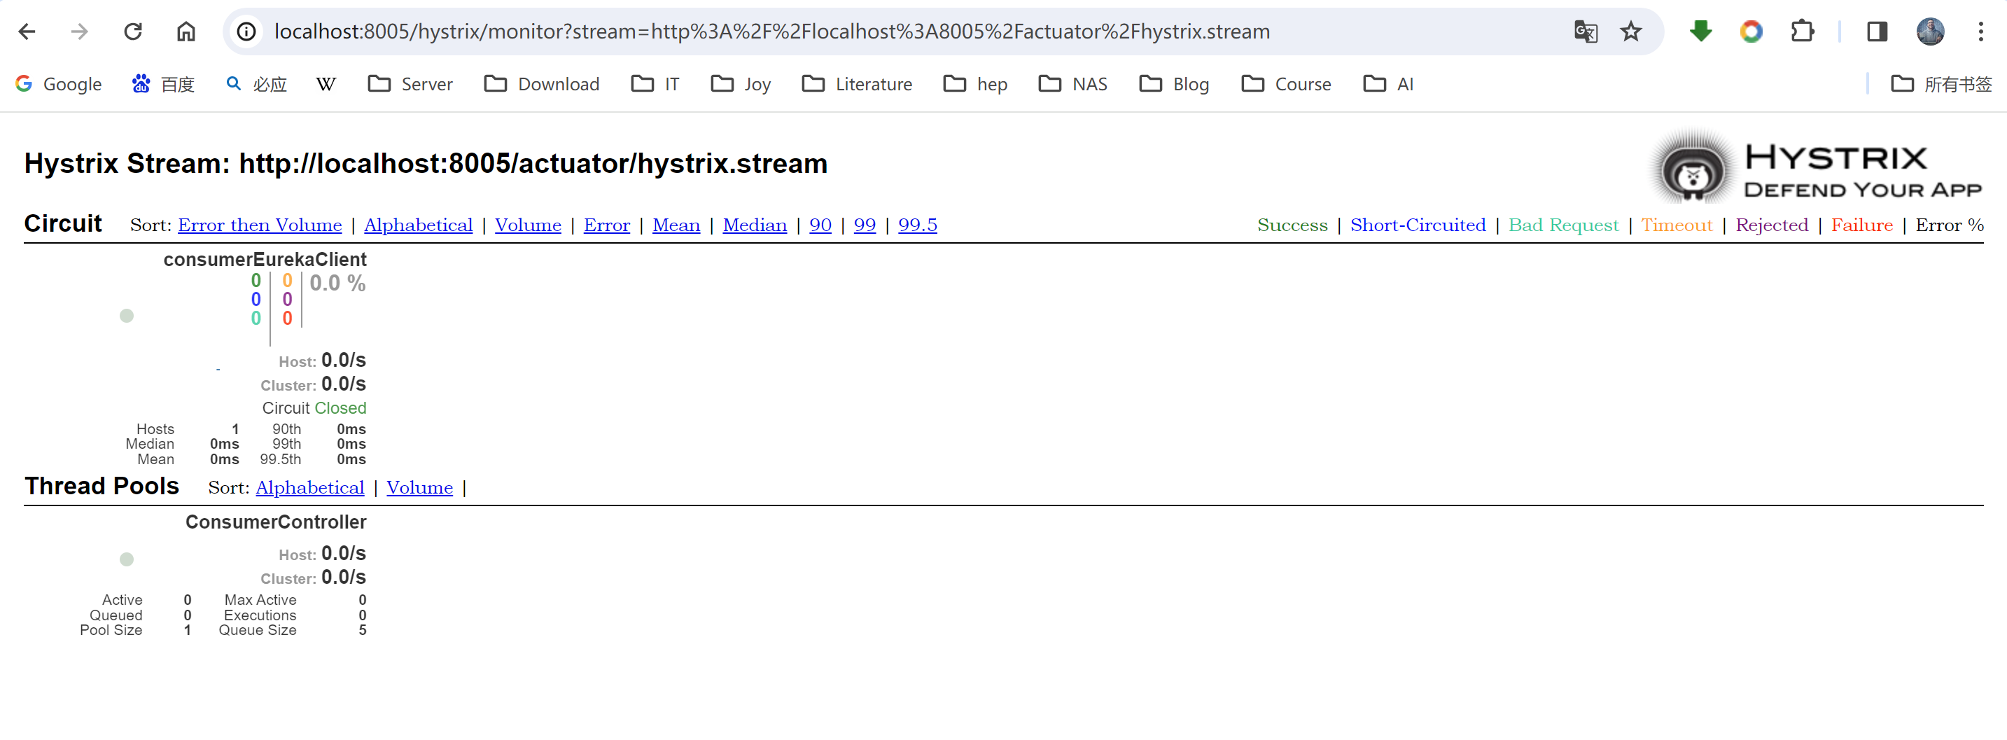The image size is (2007, 740).
Task: Sort circuits by Error then Volume
Action: coord(260,225)
